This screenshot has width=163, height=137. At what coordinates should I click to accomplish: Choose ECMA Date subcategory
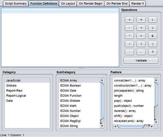tap(79, 90)
